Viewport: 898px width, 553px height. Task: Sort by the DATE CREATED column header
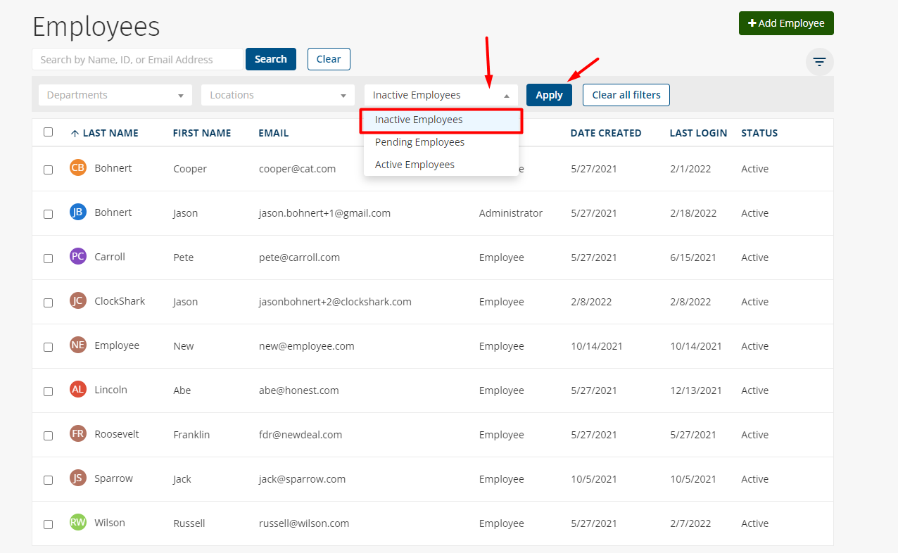click(606, 133)
